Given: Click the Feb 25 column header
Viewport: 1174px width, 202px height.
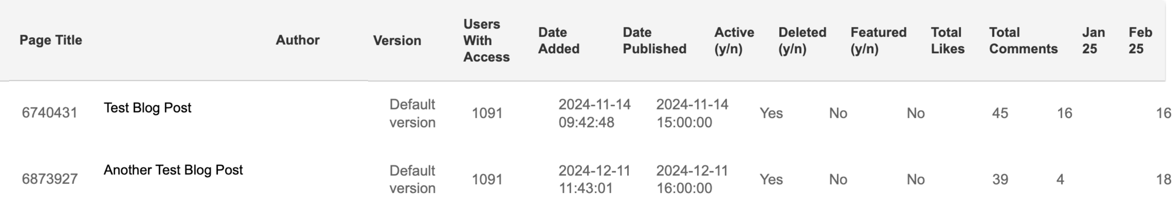Looking at the screenshot, I should [1140, 40].
